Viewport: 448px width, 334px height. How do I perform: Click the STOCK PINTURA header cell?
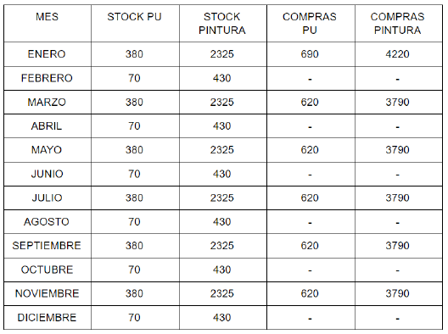click(x=222, y=24)
